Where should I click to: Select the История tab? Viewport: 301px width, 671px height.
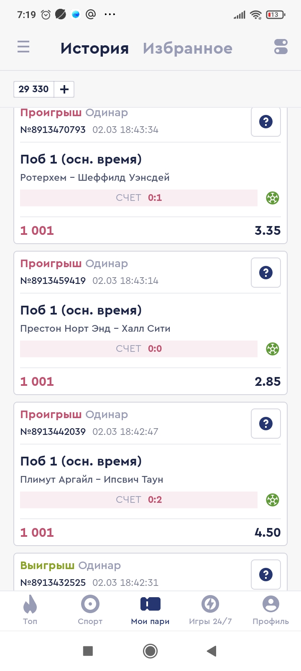pyautogui.click(x=94, y=49)
